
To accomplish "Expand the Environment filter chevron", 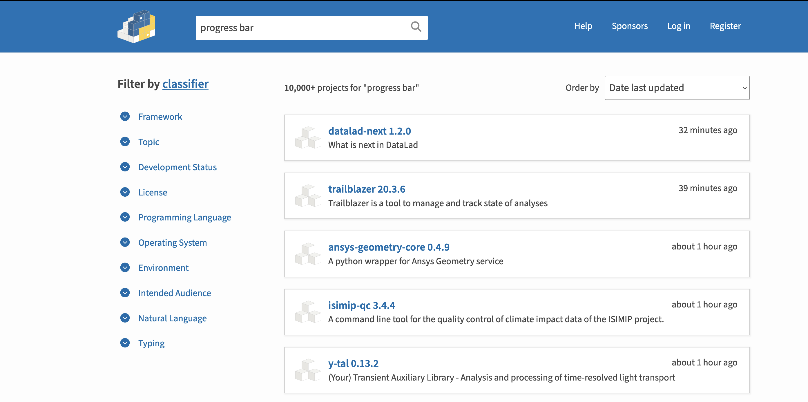I will (x=125, y=267).
